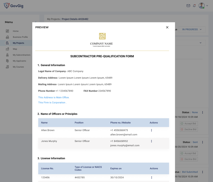Viewport: 213px width, 182px height.
Task: Click the Map sidebar icon
Action: click(8, 49)
